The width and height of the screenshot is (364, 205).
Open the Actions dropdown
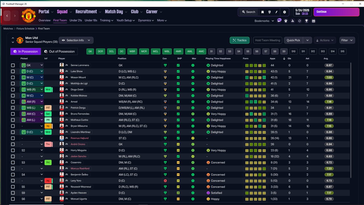point(325,40)
